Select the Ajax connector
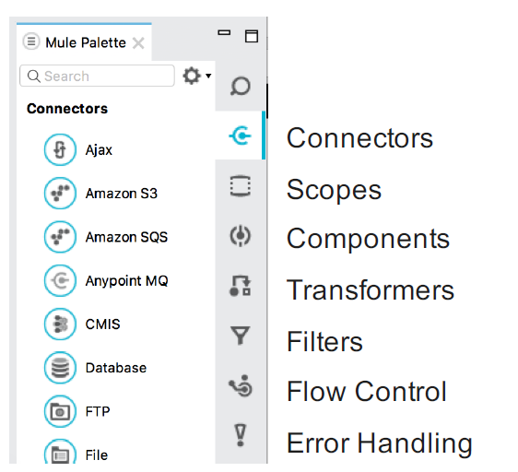This screenshot has height=472, width=518. (x=78, y=149)
